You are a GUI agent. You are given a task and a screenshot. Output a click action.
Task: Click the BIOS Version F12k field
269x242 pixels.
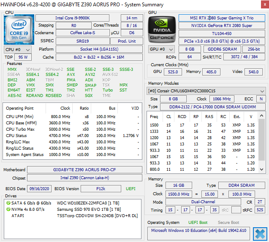pyautogui.click(x=101, y=189)
